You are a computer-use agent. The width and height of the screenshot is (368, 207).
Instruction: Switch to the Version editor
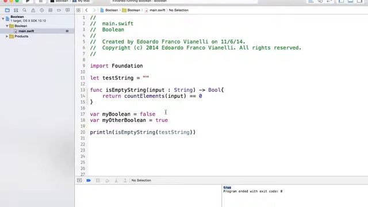(329, 1)
